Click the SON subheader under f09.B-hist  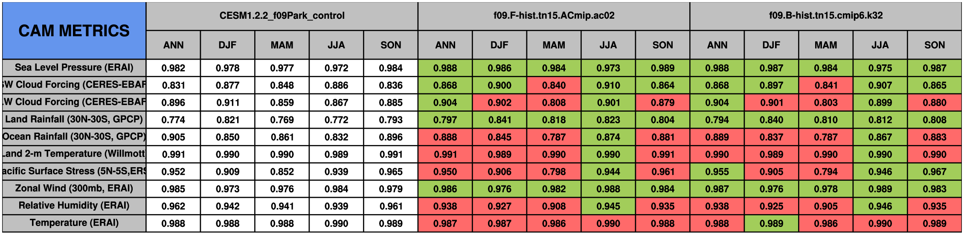935,45
